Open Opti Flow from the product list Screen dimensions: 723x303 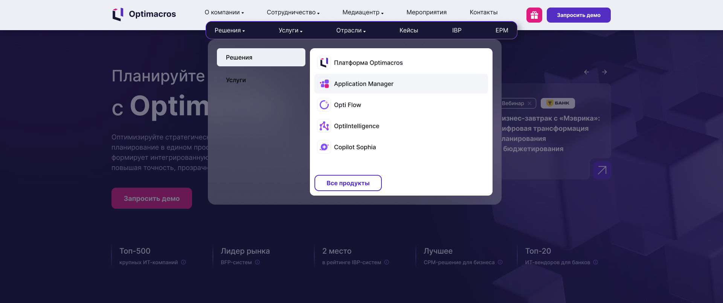[x=401, y=105]
